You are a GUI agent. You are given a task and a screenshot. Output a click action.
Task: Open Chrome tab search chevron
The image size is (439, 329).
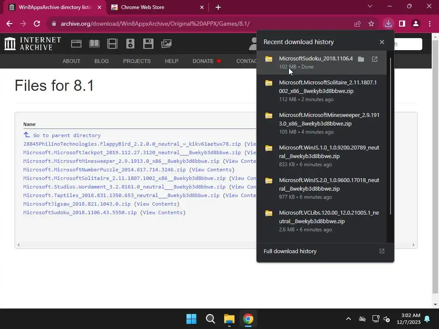[x=370, y=6]
